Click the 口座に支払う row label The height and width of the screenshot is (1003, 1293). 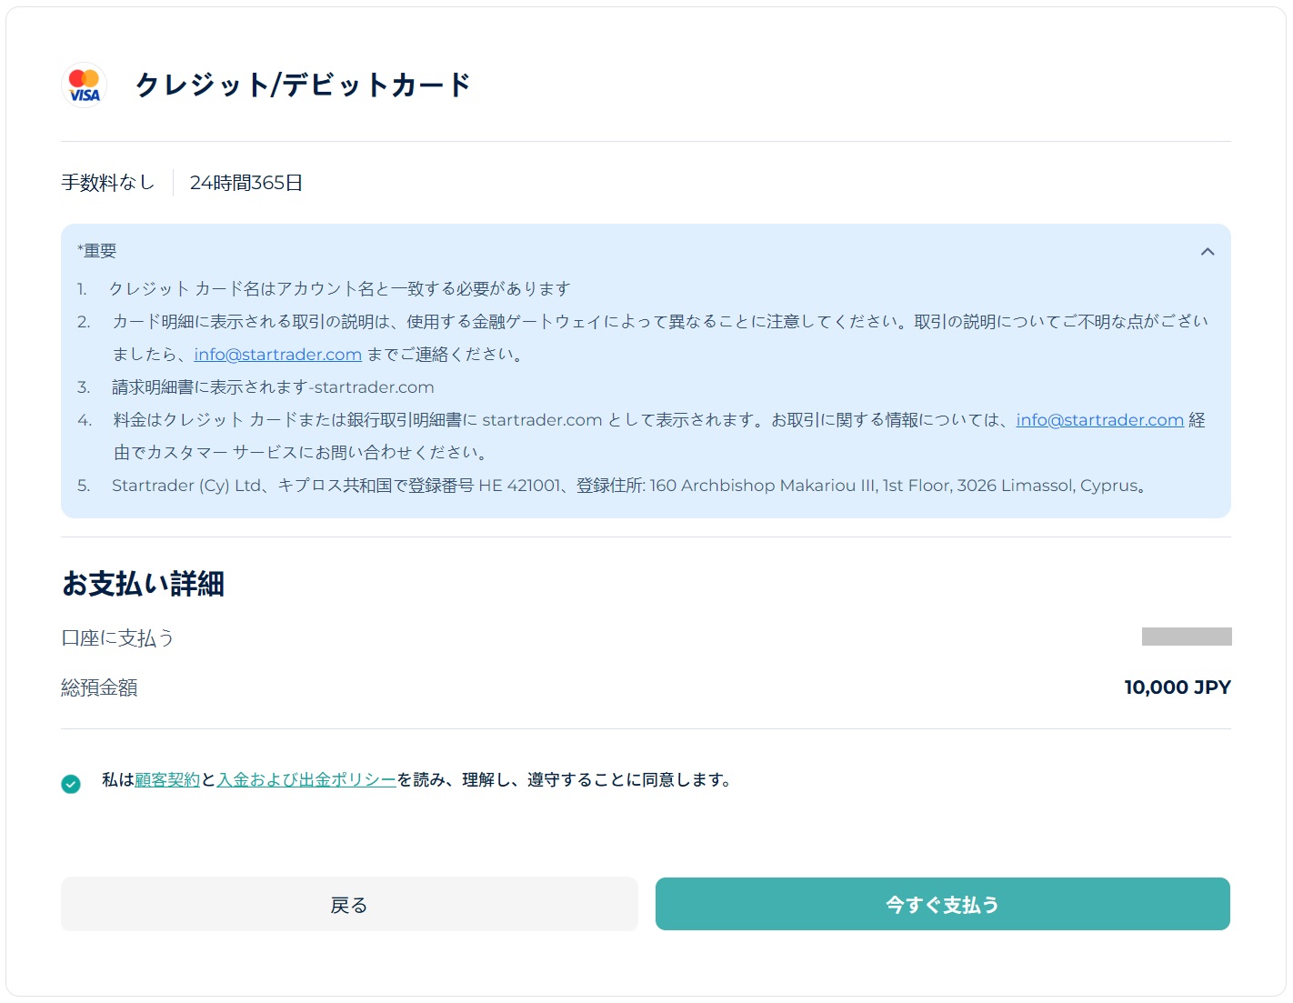click(x=117, y=638)
